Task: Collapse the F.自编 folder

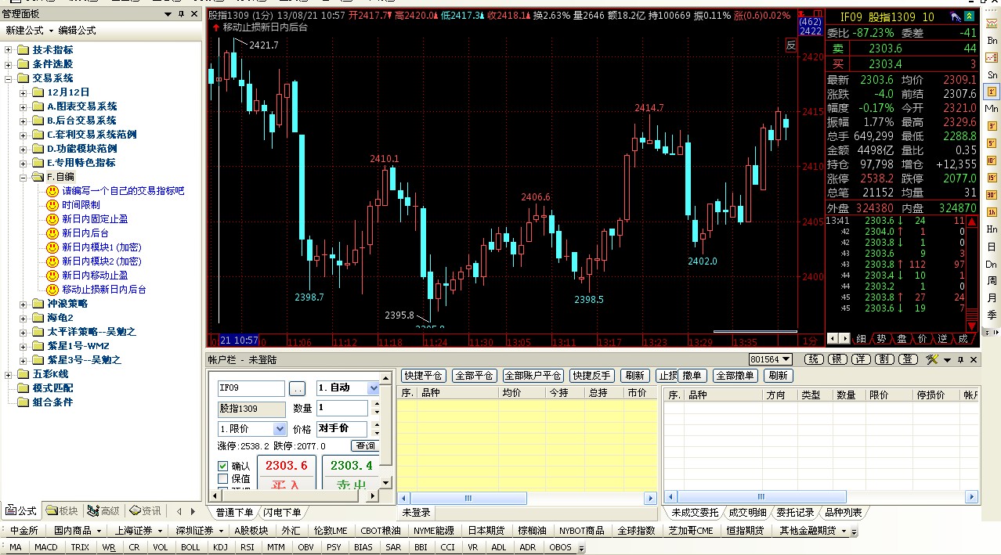Action: pos(23,177)
